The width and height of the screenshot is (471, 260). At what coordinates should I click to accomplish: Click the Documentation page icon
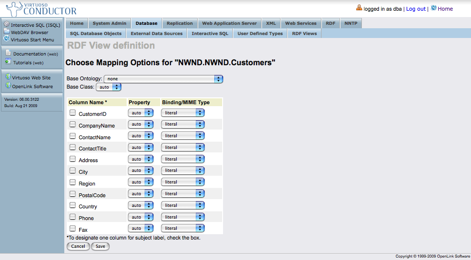pos(8,53)
